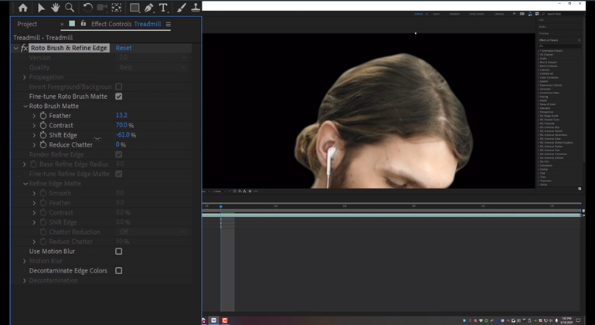Select the Pen tool
The image size is (595, 325).
coord(148,8)
